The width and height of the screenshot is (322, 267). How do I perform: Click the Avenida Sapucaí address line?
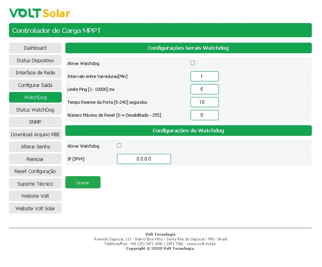(160, 239)
